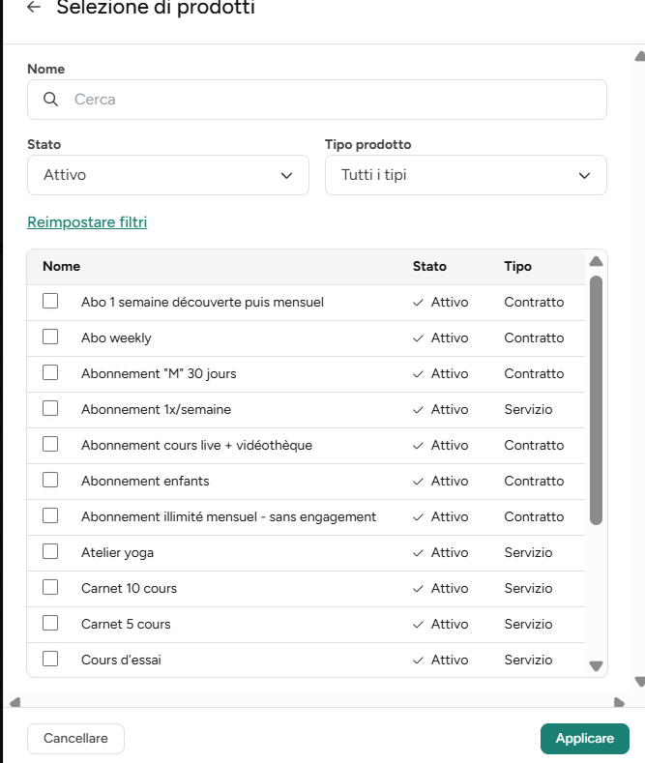Viewport: 645px width, 763px height.
Task: Click the Cancellare button
Action: pyautogui.click(x=75, y=739)
